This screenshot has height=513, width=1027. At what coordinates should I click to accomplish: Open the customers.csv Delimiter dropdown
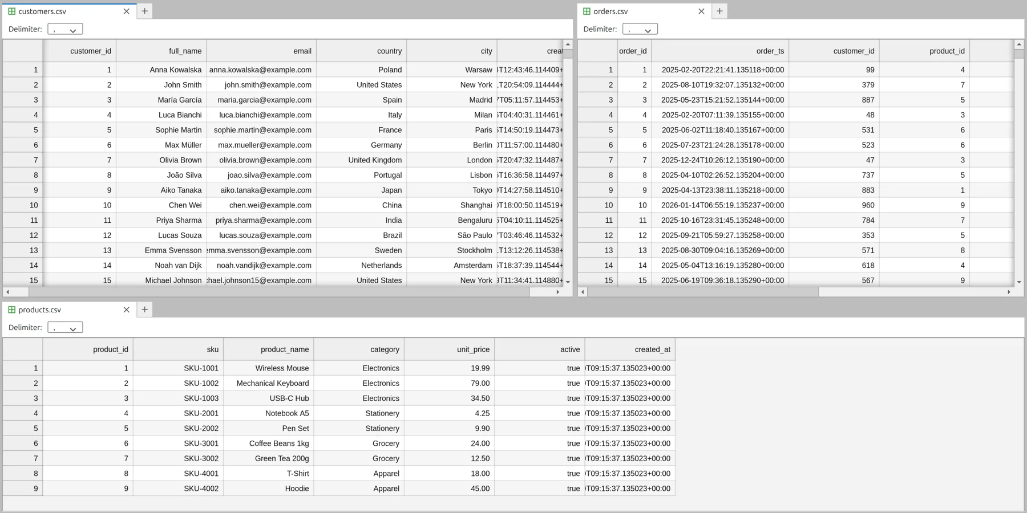pos(65,29)
